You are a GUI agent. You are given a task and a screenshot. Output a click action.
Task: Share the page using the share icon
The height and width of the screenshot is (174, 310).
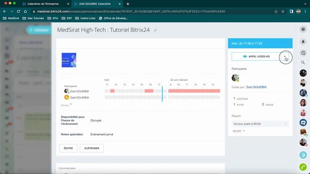(276, 12)
